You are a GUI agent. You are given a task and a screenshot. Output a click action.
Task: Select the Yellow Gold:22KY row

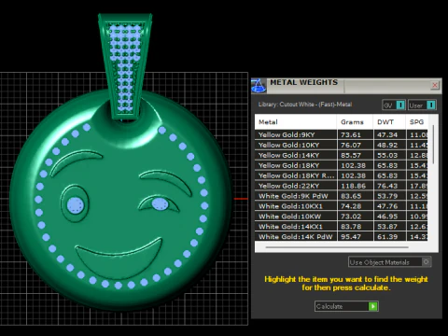(x=342, y=186)
